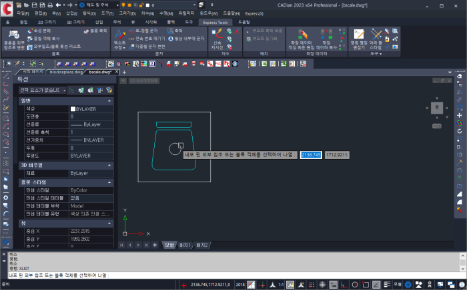Select the multiline style (여러 줄 스타일) tool

[376, 39]
